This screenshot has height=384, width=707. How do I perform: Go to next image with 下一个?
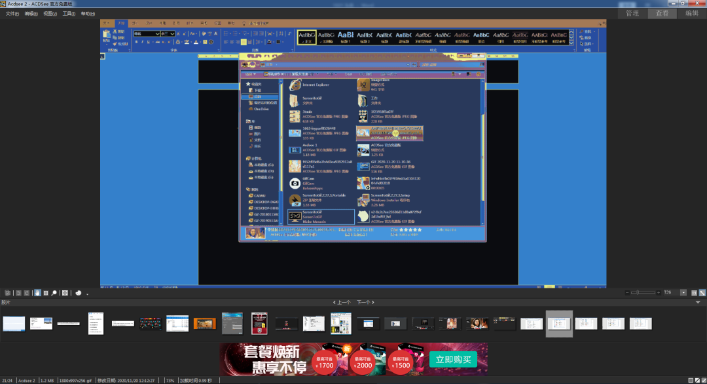tap(365, 302)
